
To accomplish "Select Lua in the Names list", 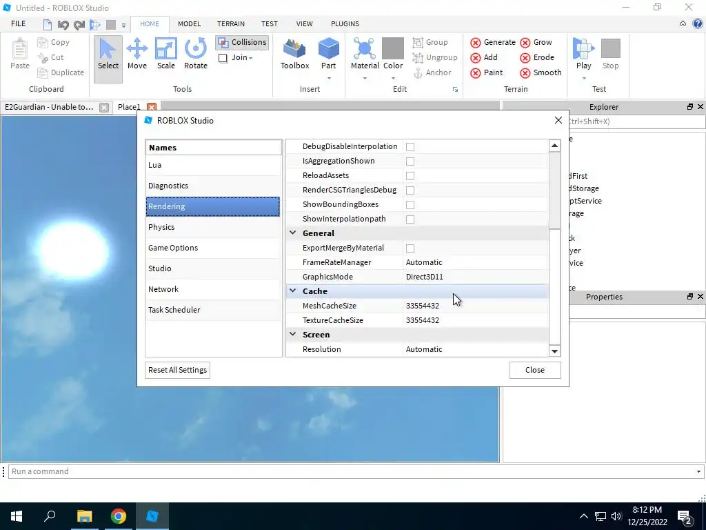I will pyautogui.click(x=214, y=165).
